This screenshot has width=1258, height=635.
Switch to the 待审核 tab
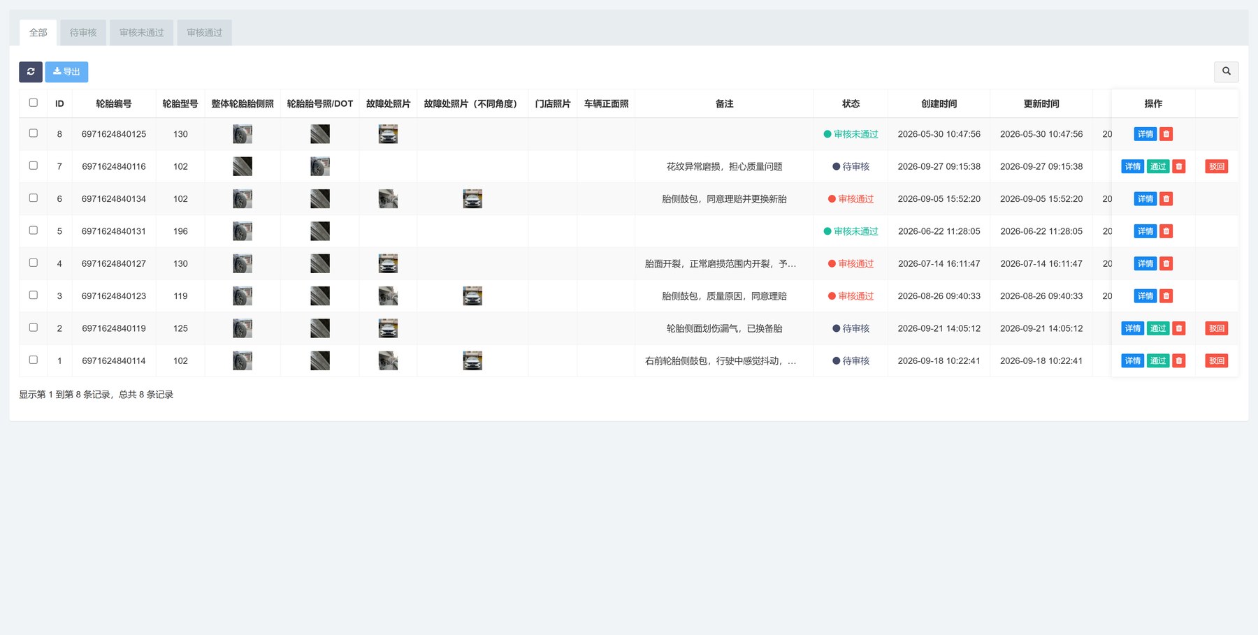83,33
